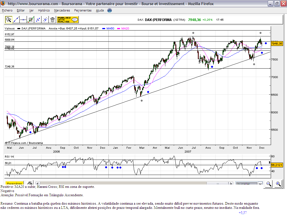Click the 7948,36 quote value in header
The height and width of the screenshot is (215, 287).
tap(195, 20)
